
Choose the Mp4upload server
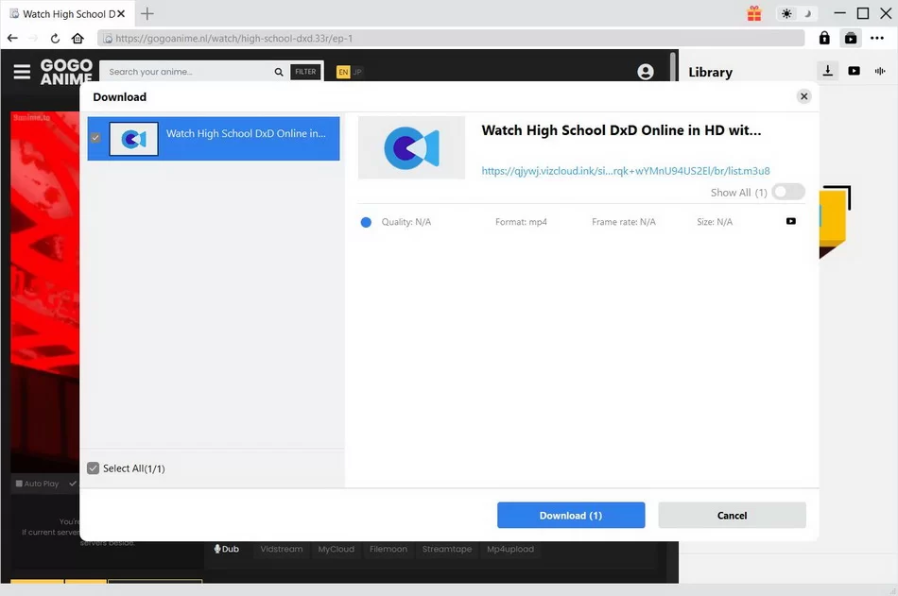(510, 549)
